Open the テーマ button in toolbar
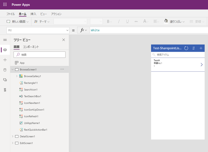This screenshot has height=152, width=208. (42, 22)
